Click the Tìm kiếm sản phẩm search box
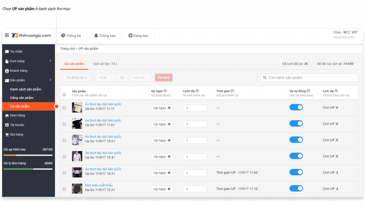365x208 pixels. click(309, 78)
